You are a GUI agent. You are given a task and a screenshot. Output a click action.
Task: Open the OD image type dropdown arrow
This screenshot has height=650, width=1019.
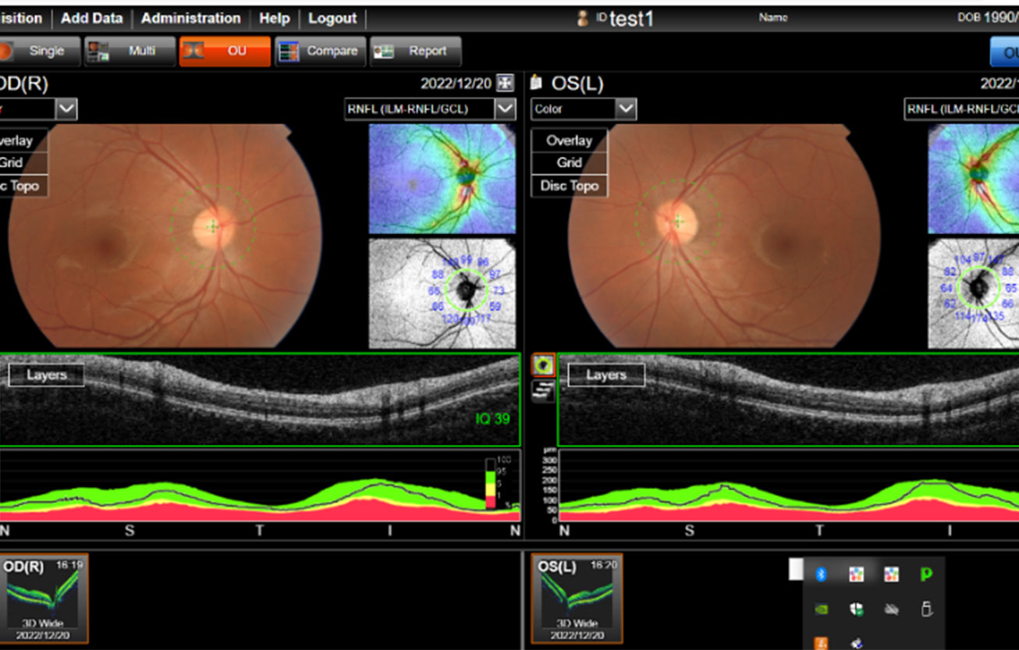click(66, 109)
